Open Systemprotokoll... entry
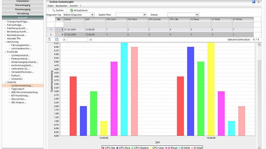The image size is (266, 149). click(x=21, y=55)
